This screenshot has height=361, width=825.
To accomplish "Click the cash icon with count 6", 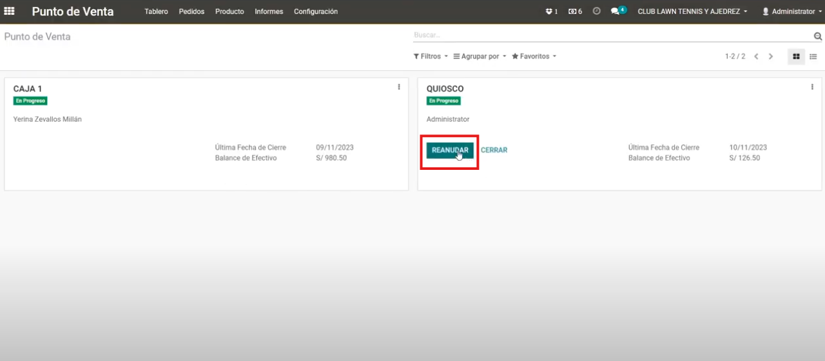I will point(575,12).
